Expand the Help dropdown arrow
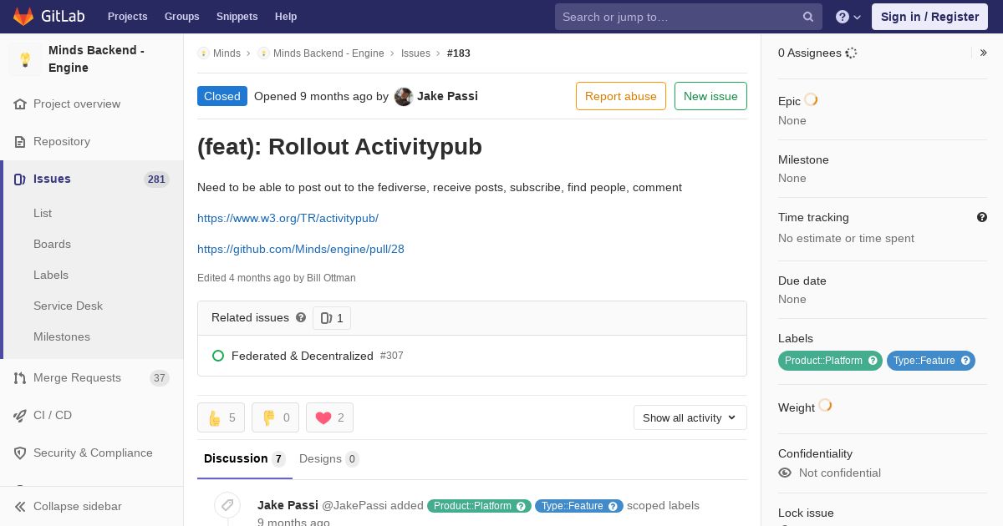The height and width of the screenshot is (526, 1003). point(857,17)
